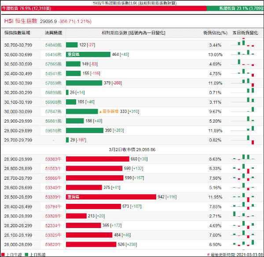
Task: Click the 59818熊 certificate link
Action: [53, 130]
